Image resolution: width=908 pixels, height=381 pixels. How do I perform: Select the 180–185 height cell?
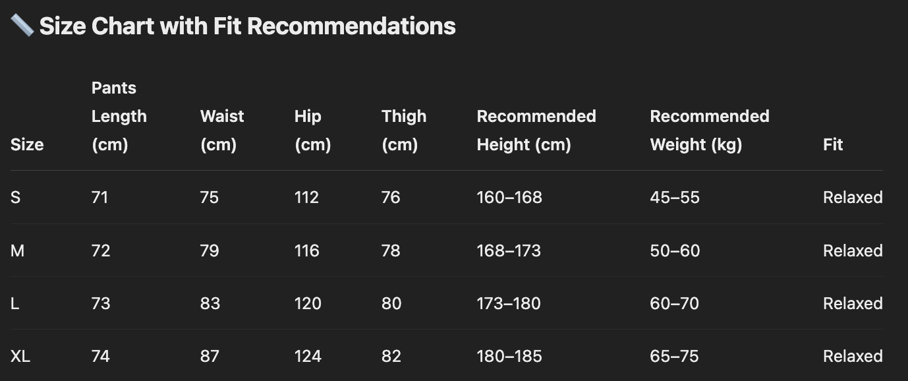[x=509, y=357]
